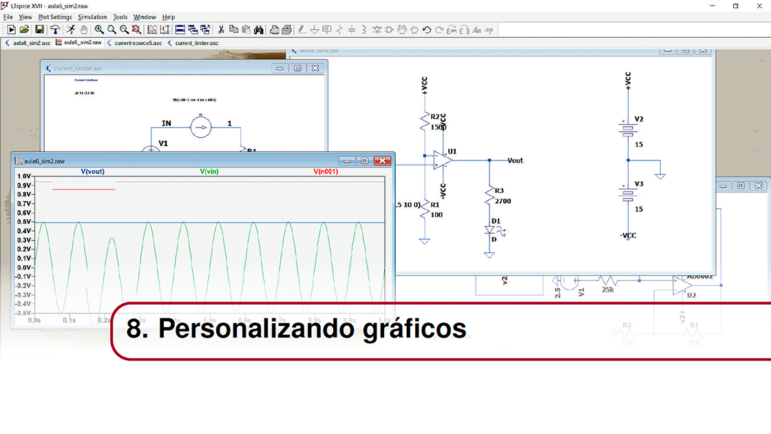Zoom back with minus magnifier
Image resolution: width=771 pixels, height=434 pixels.
click(x=124, y=30)
